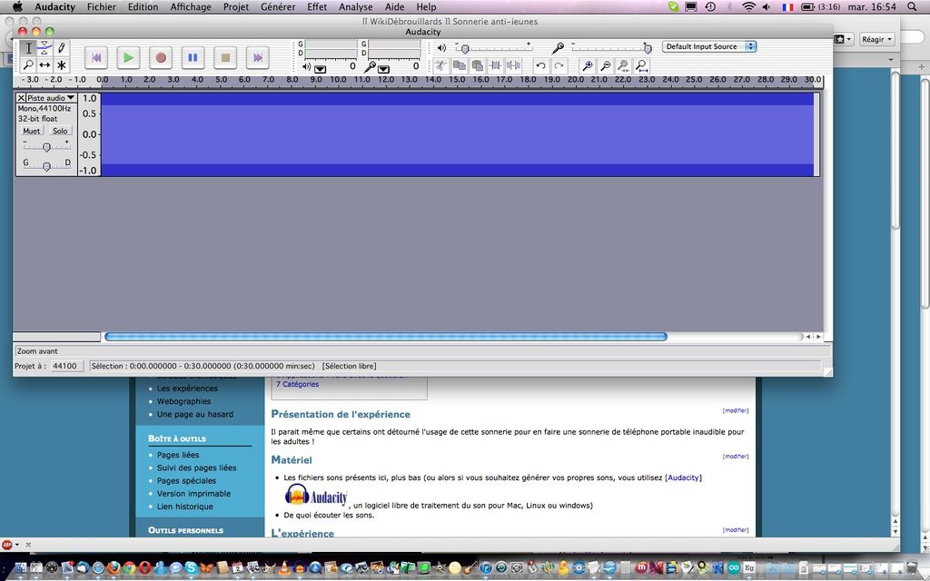
Task: Click the track gain slider handle
Action: click(46, 147)
